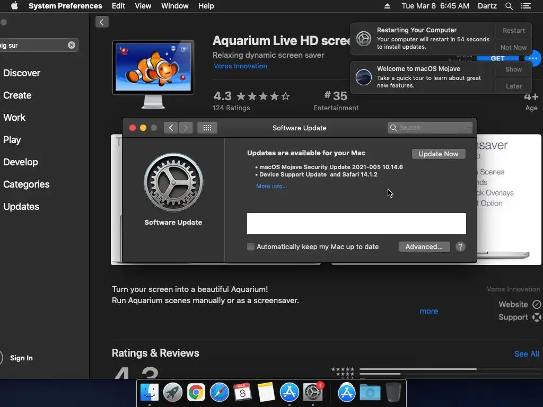Click the 4.3 star rating

[251, 96]
